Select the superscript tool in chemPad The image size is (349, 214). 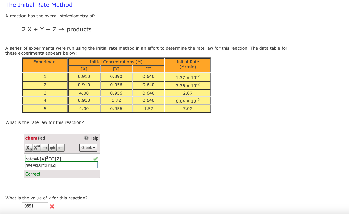[x=36, y=148]
